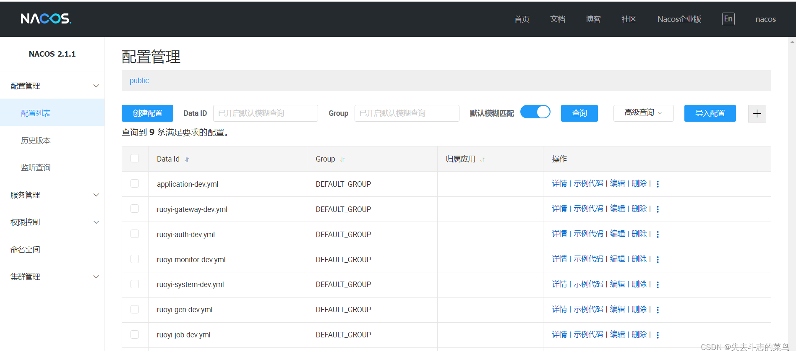Open 博客 in top navigation
Image resolution: width=796 pixels, height=355 pixels.
[593, 19]
